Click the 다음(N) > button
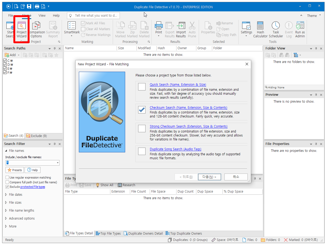 pos(209,177)
